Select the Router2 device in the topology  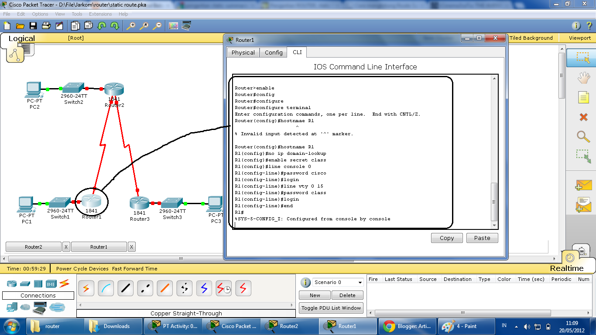coord(114,89)
